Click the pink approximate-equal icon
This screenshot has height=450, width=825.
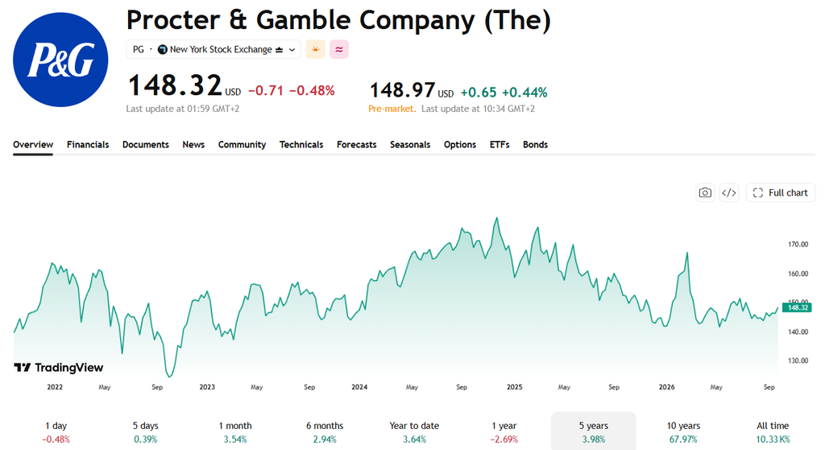[x=339, y=49]
